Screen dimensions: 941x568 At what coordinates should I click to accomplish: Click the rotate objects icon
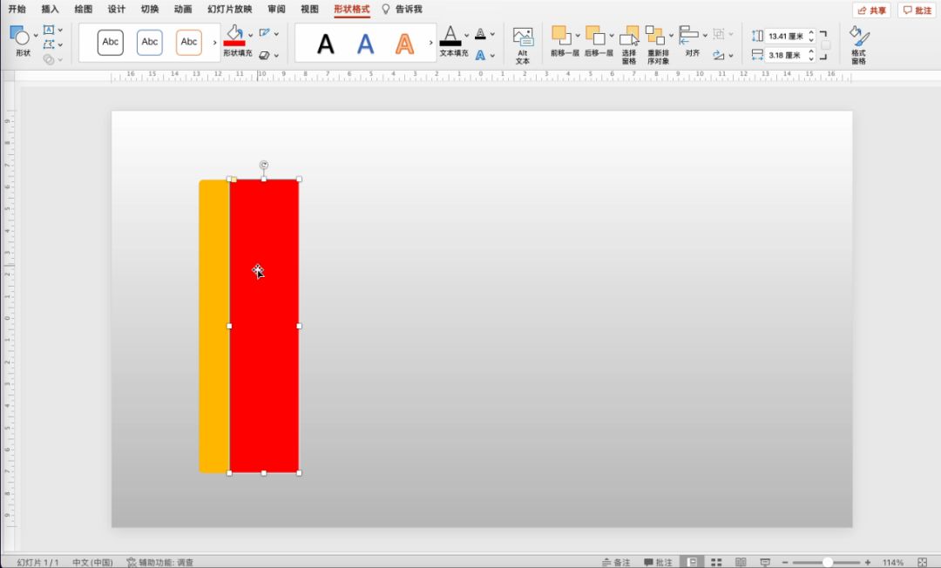coord(718,55)
